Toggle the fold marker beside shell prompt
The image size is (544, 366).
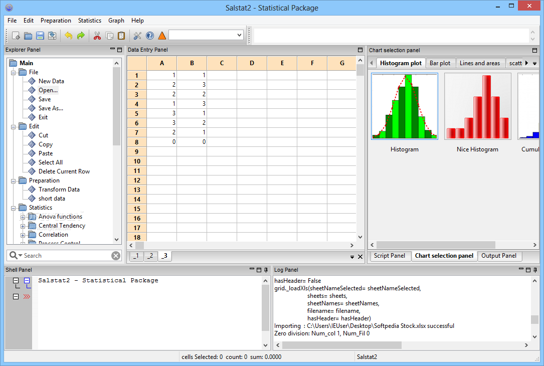click(x=16, y=297)
